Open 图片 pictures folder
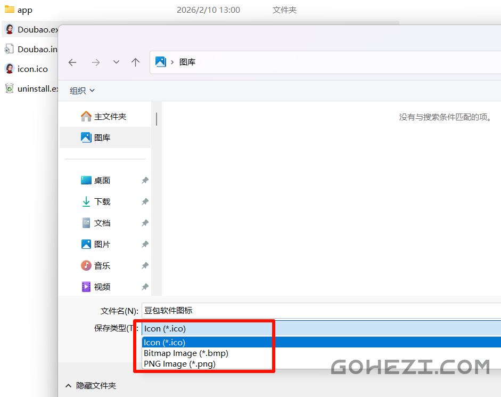 point(102,244)
